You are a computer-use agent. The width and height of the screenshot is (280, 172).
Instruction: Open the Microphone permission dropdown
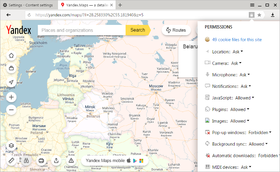click(x=245, y=75)
